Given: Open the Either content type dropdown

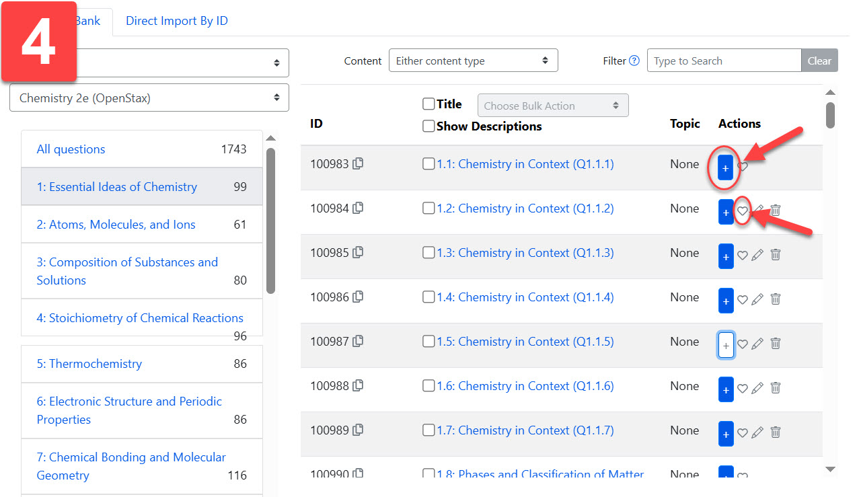Looking at the screenshot, I should [x=474, y=61].
